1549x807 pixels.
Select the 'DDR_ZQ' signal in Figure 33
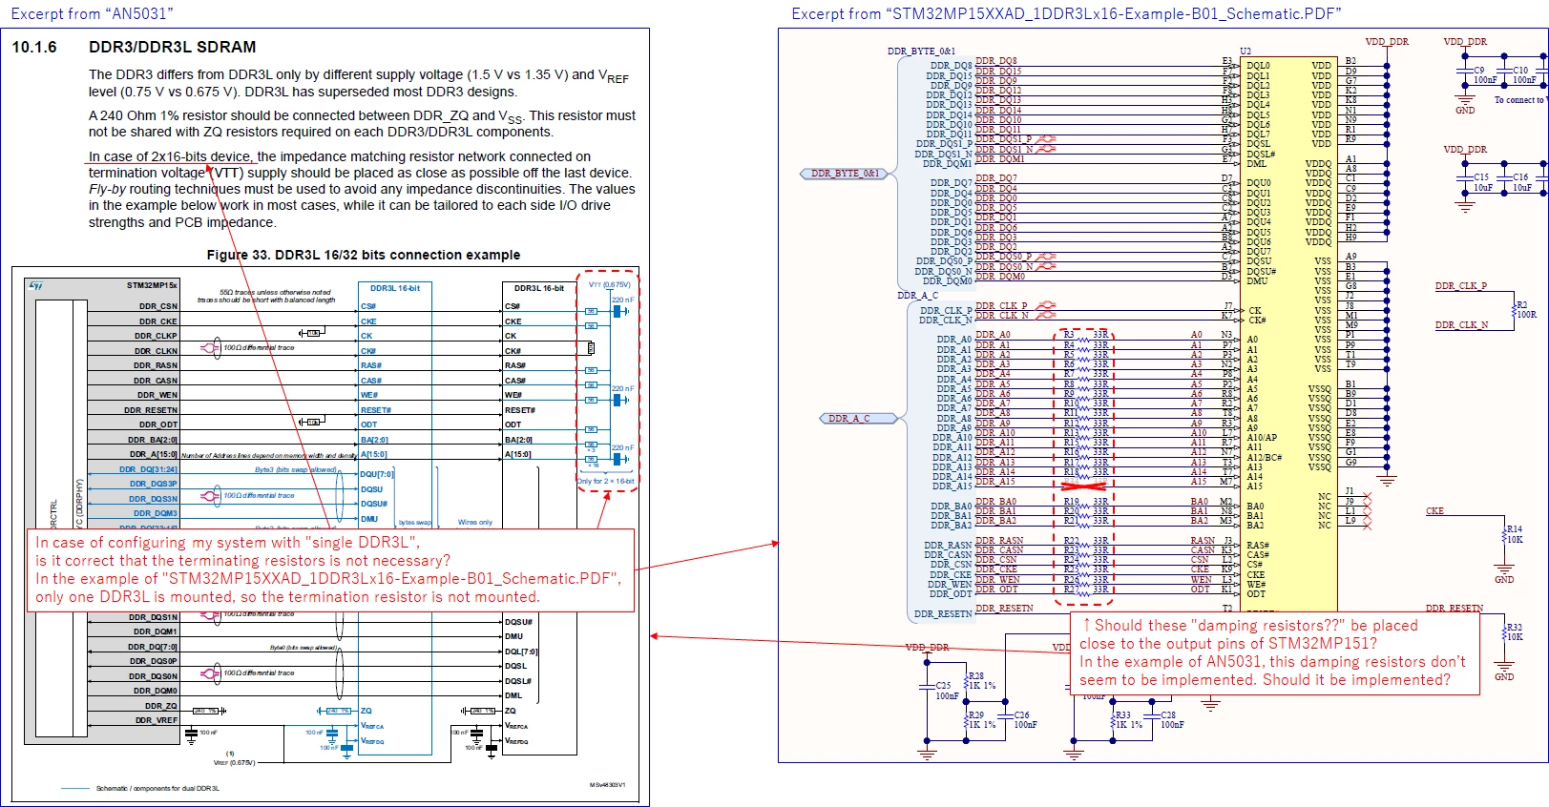pos(161,706)
